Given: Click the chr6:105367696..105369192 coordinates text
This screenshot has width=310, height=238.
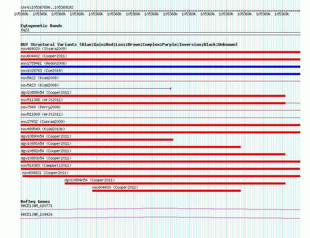Looking at the screenshot, I should [47, 7].
